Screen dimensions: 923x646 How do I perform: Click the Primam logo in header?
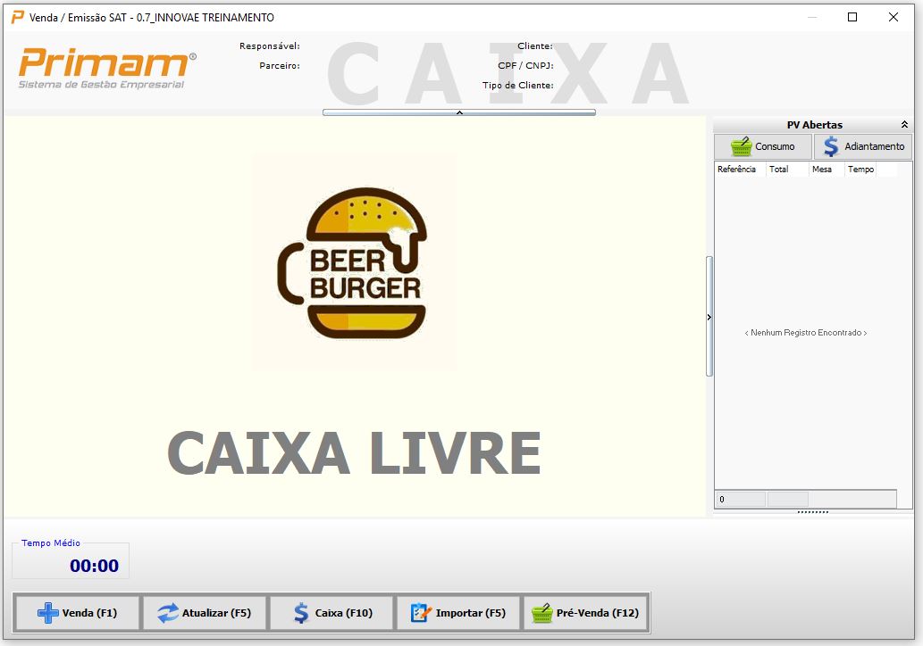click(106, 69)
